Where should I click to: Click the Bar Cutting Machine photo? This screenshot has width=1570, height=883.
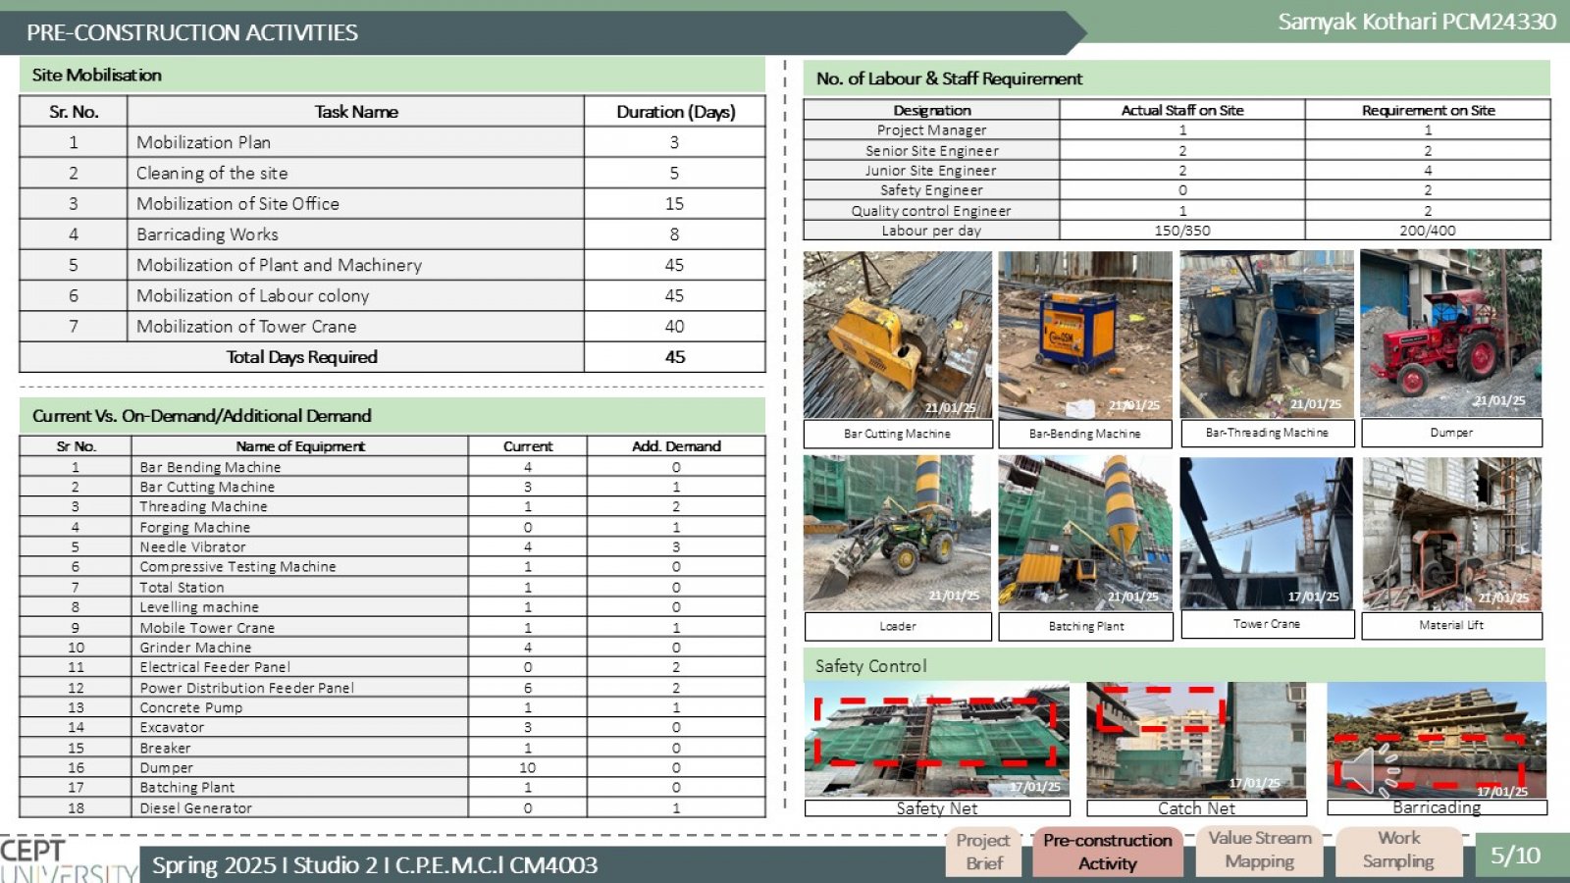897,335
